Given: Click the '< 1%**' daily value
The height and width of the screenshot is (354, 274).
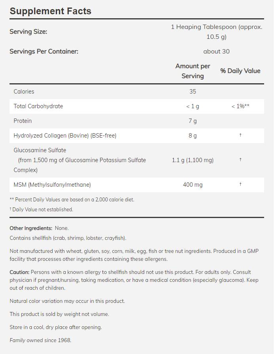Looking at the screenshot, I should coord(240,106).
